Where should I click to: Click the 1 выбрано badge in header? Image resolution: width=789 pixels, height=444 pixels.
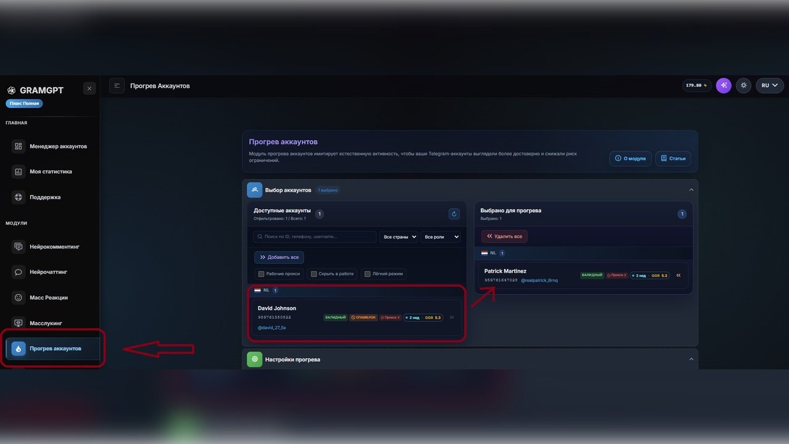[328, 190]
